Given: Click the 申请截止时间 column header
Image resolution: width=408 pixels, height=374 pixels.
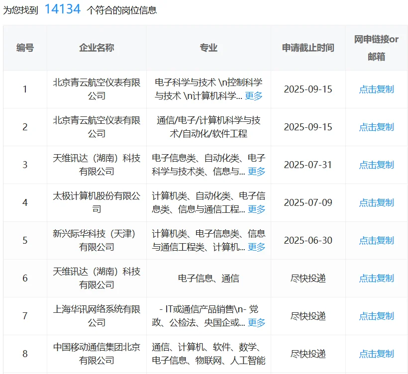Looking at the screenshot, I should point(308,48).
